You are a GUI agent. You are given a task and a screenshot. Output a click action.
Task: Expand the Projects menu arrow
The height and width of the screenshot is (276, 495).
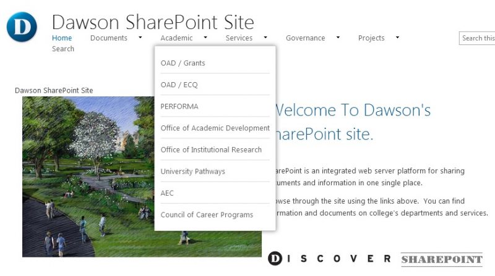[x=397, y=37]
